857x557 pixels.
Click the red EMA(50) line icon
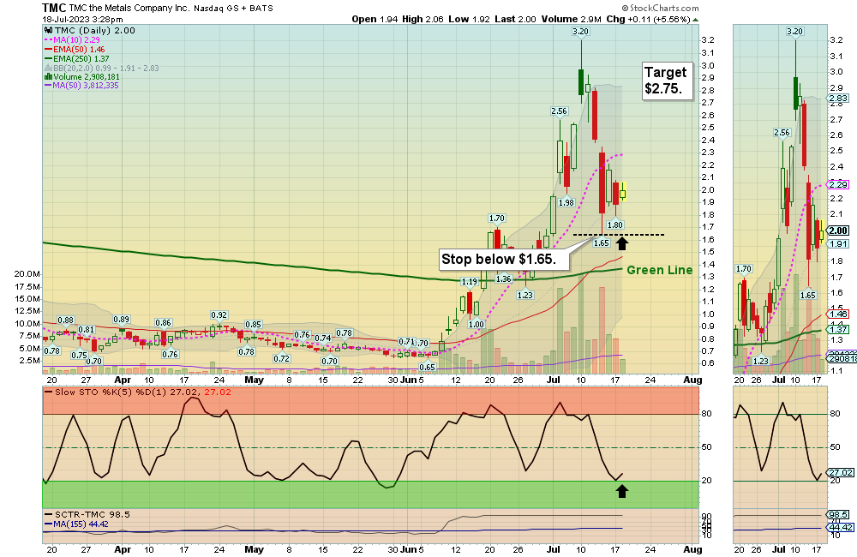pyautogui.click(x=48, y=50)
